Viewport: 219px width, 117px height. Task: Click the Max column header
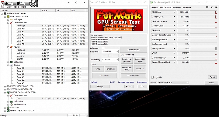coord(78,10)
